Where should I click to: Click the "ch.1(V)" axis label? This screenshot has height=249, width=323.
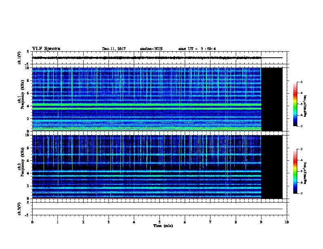tap(20, 58)
